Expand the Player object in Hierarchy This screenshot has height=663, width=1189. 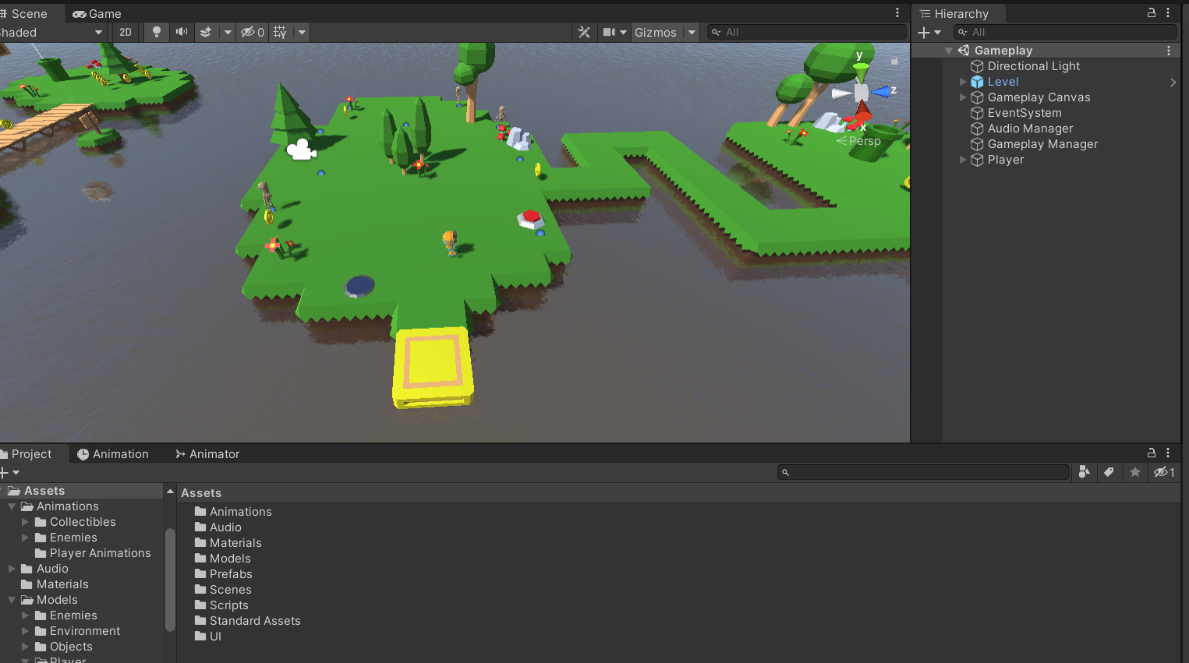click(x=963, y=160)
